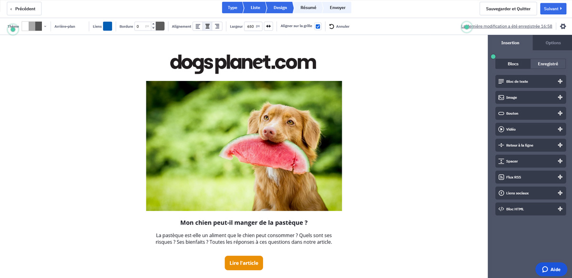Select the dog with watermelon image
The image size is (572, 278).
click(x=244, y=146)
